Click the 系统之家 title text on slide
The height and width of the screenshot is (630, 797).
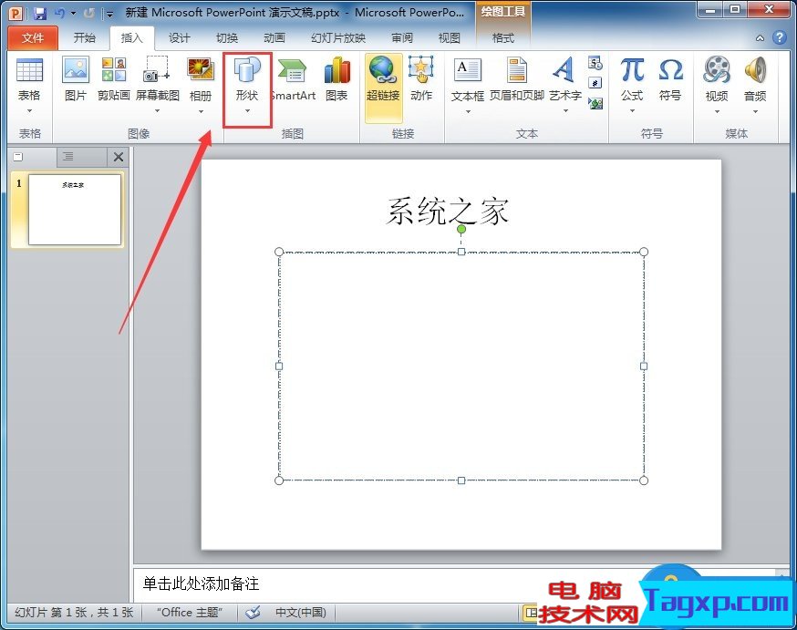(448, 211)
